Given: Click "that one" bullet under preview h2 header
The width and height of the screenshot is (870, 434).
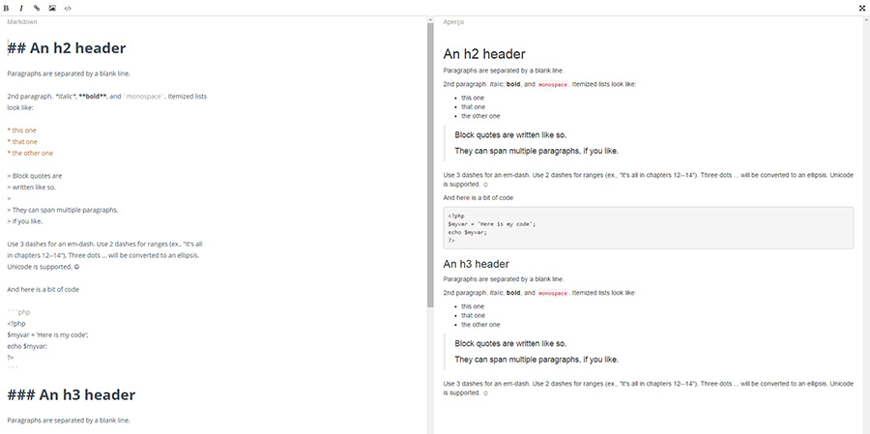Looking at the screenshot, I should click(474, 107).
